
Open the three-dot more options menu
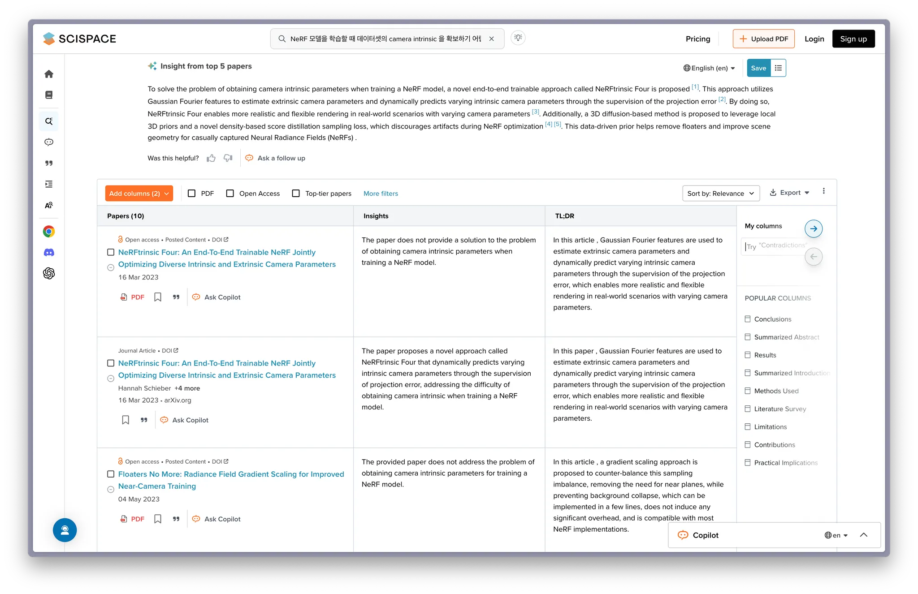coord(823,191)
